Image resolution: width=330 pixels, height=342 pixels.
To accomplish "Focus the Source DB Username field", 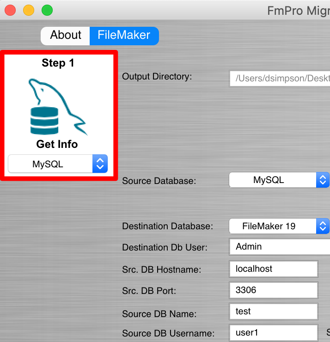I will pos(273,333).
